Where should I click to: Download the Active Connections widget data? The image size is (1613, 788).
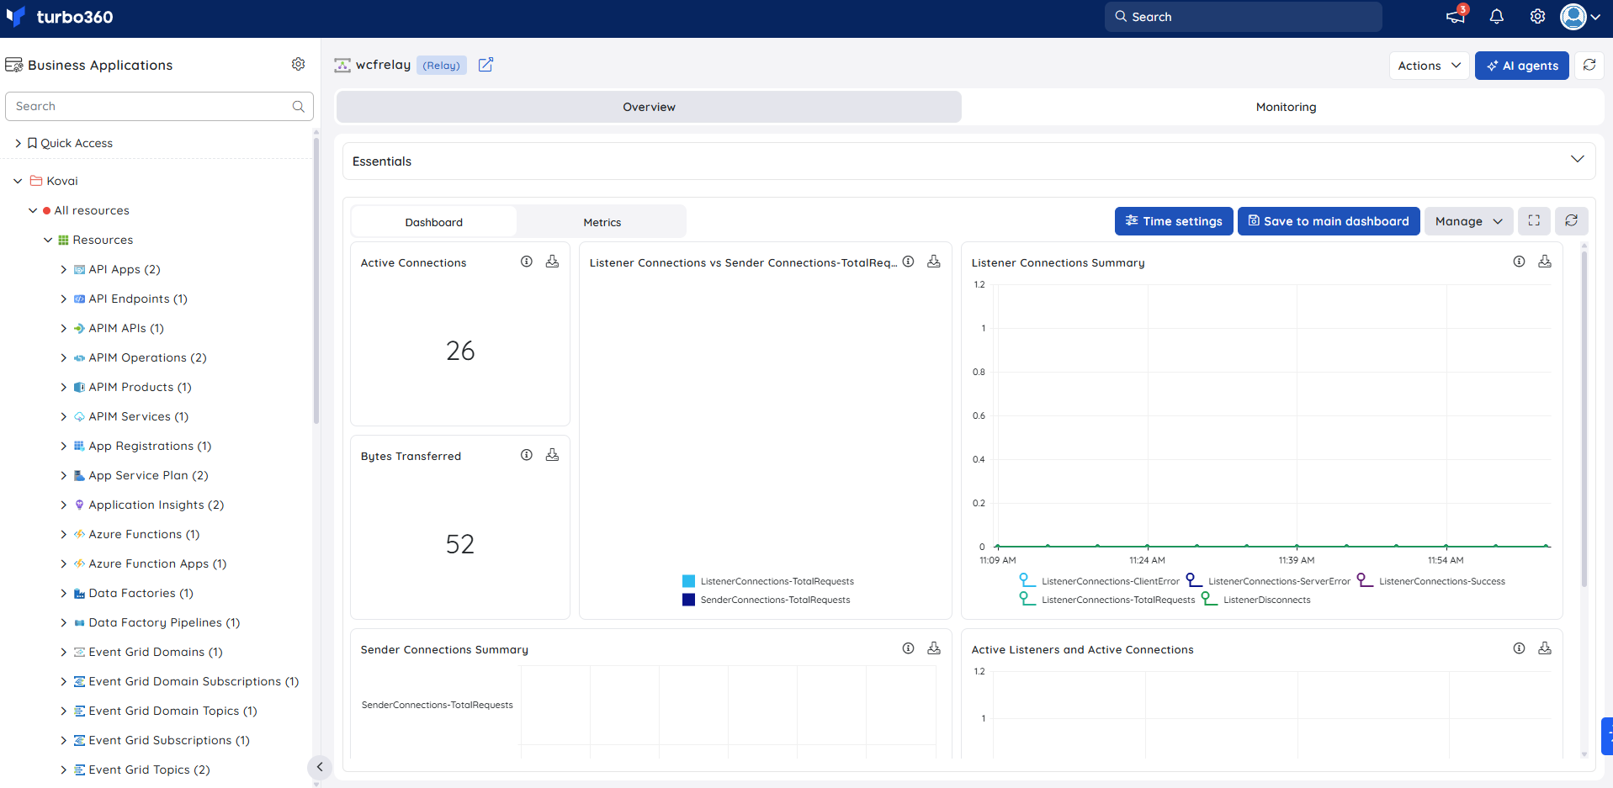point(552,262)
